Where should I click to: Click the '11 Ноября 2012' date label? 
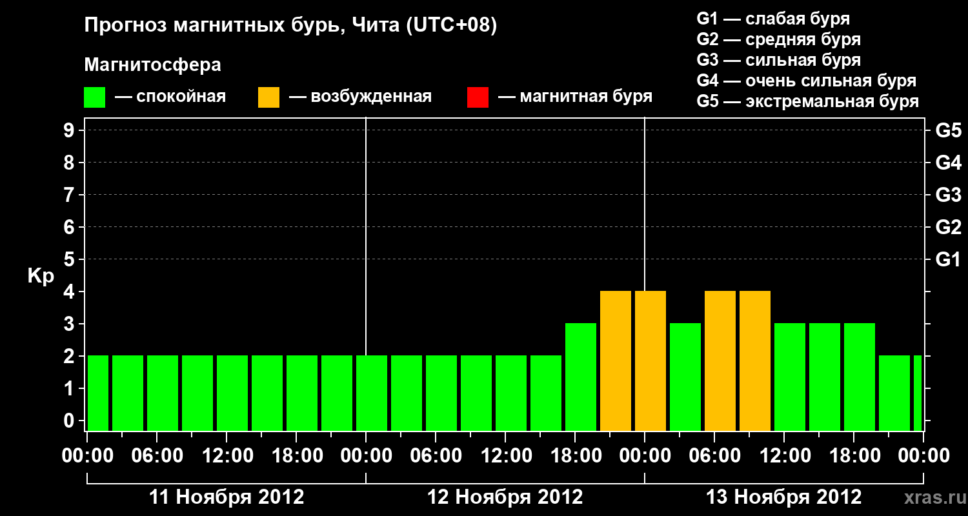point(227,497)
